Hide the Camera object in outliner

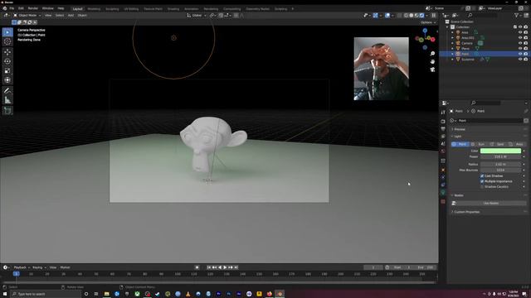click(x=520, y=43)
